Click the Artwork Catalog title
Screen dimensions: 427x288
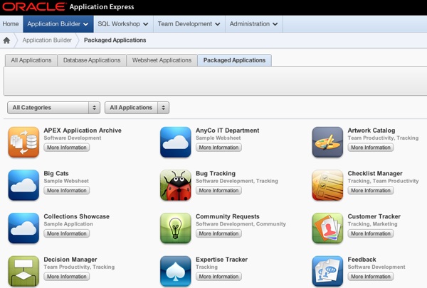371,131
